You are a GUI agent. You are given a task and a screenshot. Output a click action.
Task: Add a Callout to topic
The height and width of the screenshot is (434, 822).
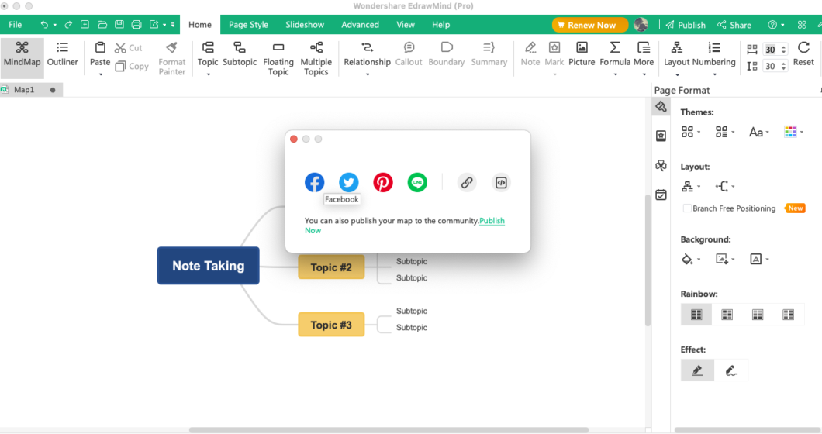(409, 54)
